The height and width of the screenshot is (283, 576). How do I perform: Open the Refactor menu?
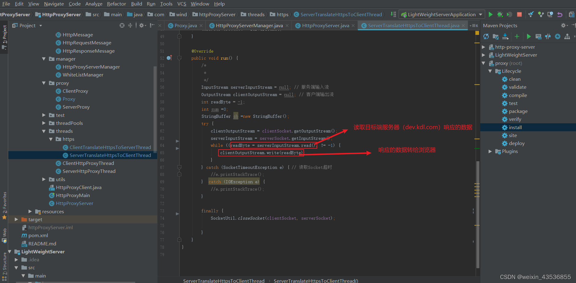116,4
